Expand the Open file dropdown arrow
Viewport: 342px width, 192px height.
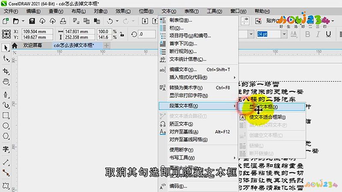coord(23,21)
